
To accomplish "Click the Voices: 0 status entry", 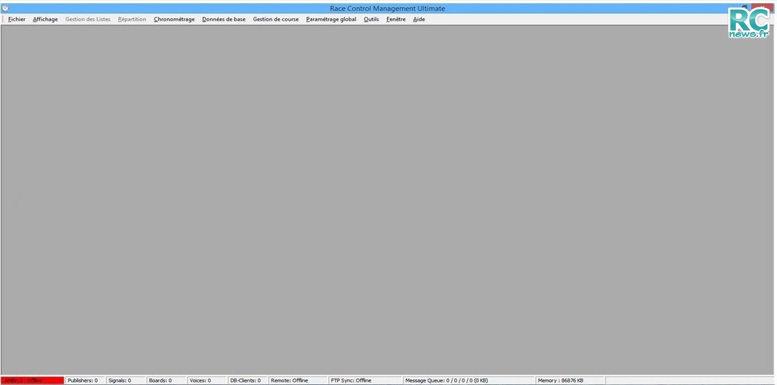I will [207, 381].
